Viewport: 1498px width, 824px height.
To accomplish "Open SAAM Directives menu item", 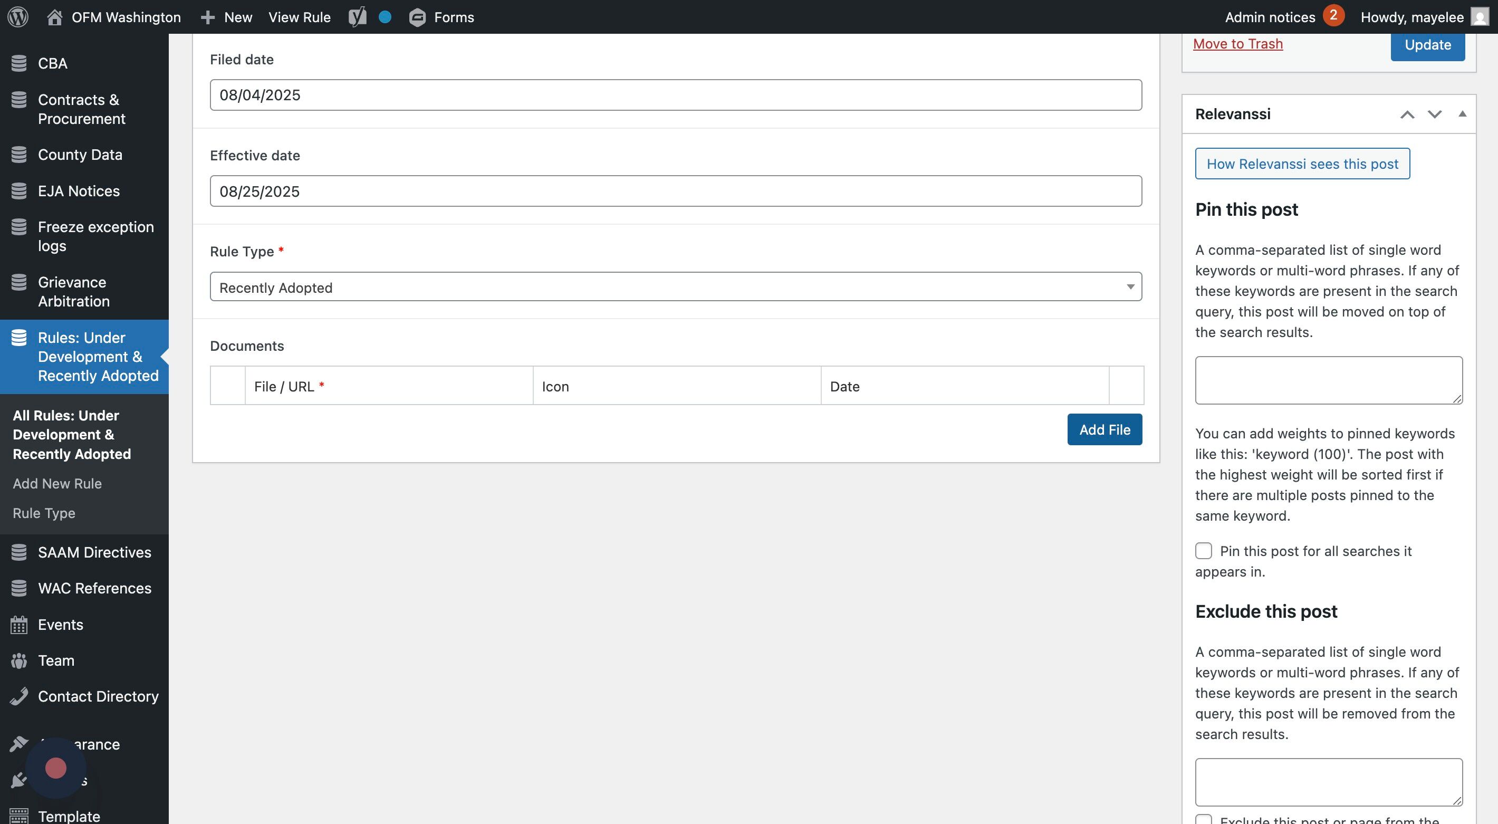I will point(94,552).
